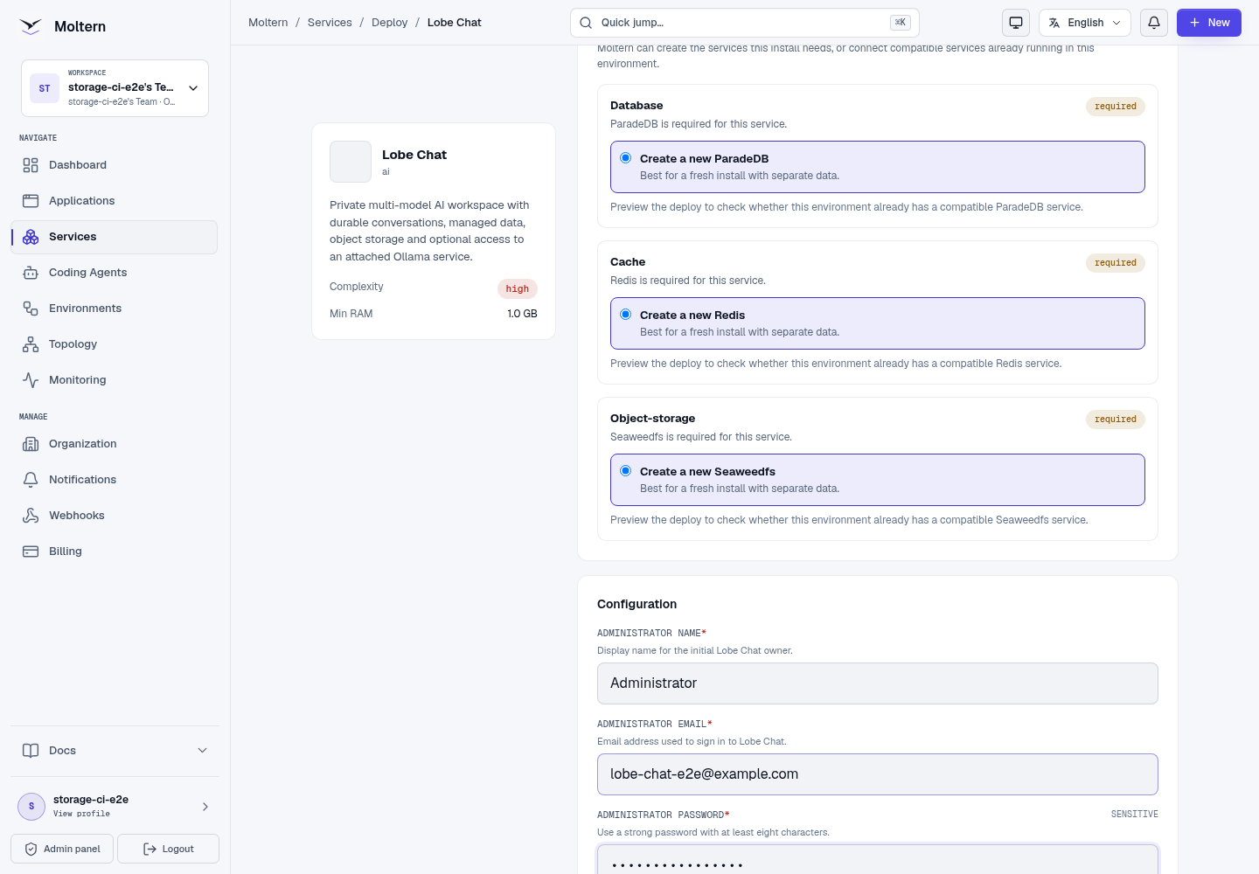Open storage-ci-e2e profile chevron
Image resolution: width=1259 pixels, height=874 pixels.
point(205,807)
